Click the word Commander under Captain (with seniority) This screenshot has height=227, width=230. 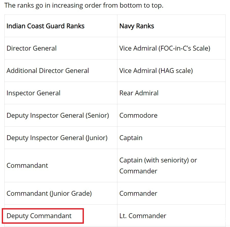[x=138, y=171]
